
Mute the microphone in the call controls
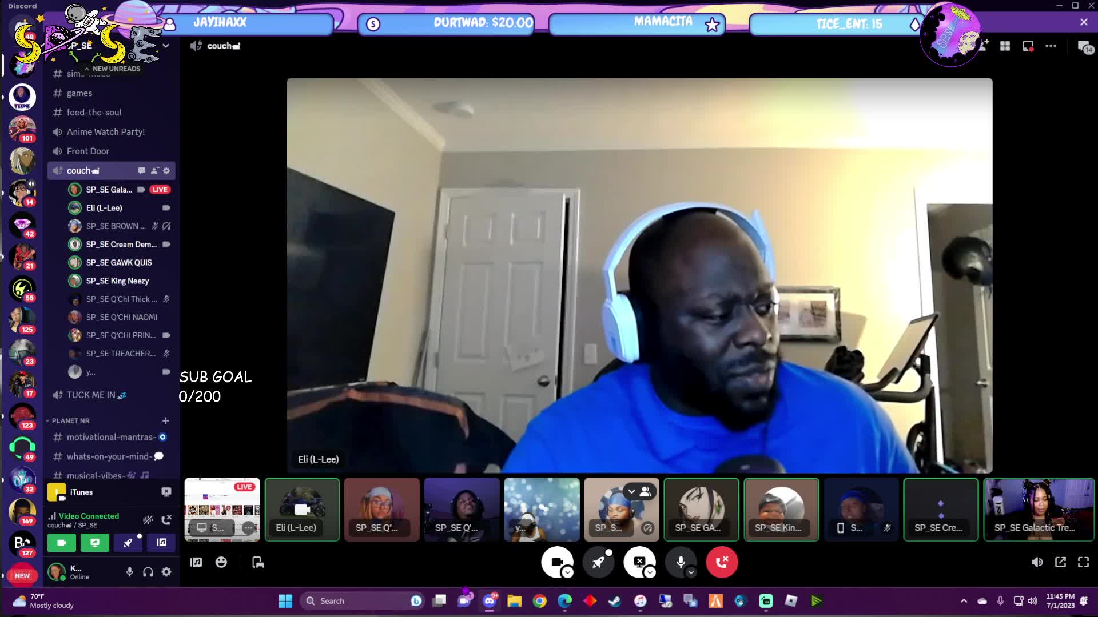point(681,562)
